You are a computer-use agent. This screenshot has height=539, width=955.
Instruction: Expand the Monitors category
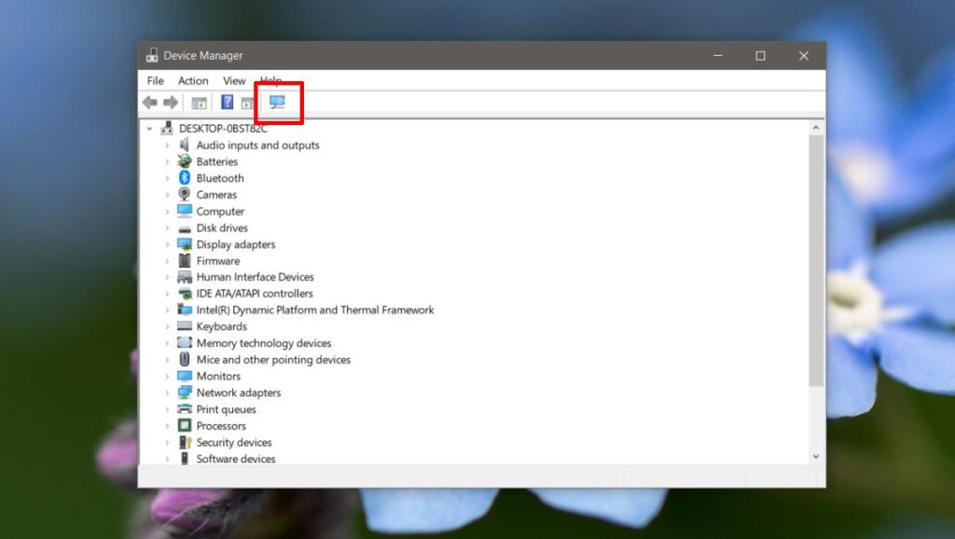(169, 376)
